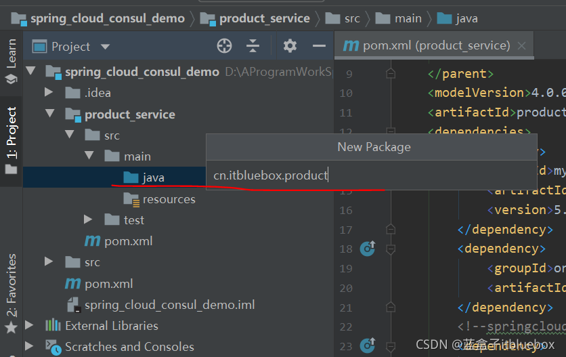Toggle code fold marker on line 21
This screenshot has width=566, height=357.
[x=391, y=308]
